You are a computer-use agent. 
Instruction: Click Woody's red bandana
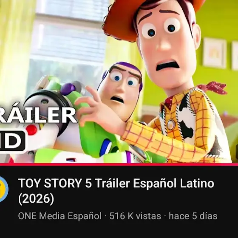[212, 88]
